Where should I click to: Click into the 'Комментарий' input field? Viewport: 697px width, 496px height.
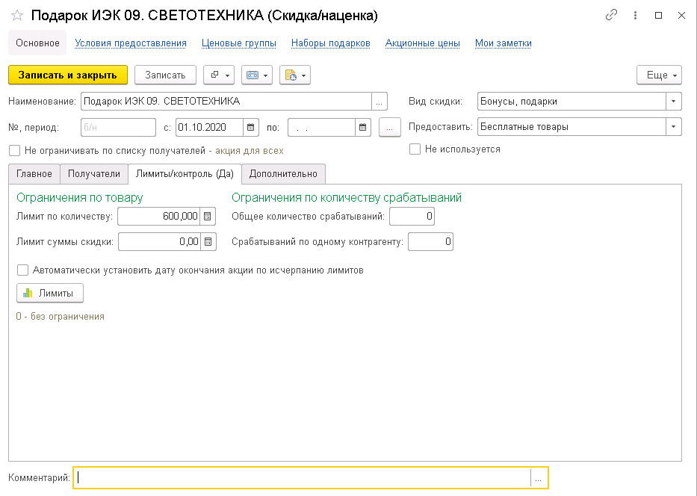coord(303,478)
